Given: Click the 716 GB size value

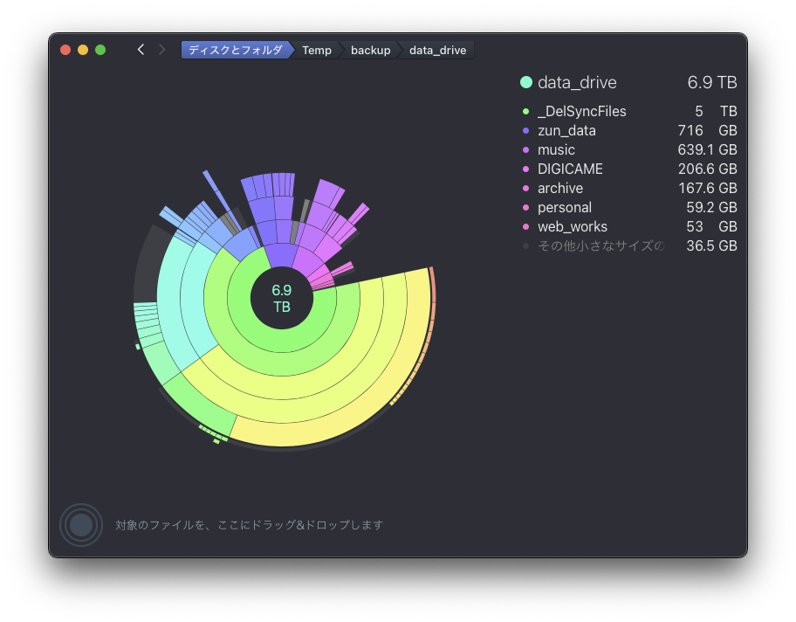Looking at the screenshot, I should [707, 130].
